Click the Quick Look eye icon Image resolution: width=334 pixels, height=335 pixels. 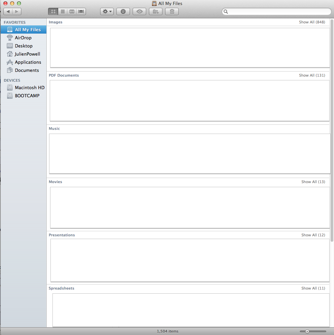pos(139,12)
